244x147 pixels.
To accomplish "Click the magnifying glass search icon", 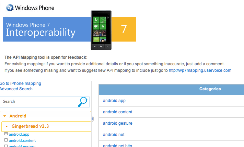I will point(82,102).
